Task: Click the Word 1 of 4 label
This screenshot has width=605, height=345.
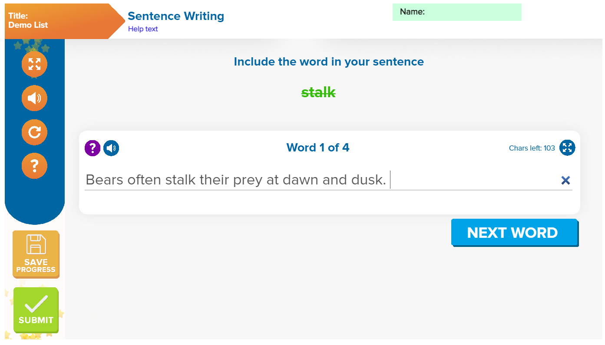Action: (x=317, y=148)
